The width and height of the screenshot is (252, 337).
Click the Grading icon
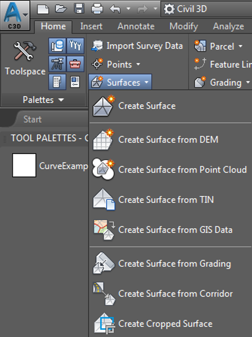(200, 82)
